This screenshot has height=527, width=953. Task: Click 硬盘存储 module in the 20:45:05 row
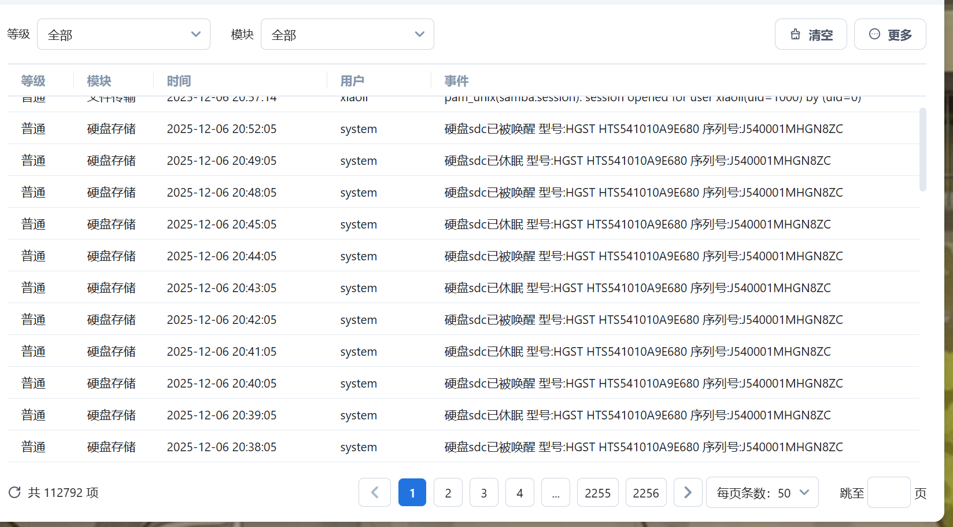click(x=111, y=224)
